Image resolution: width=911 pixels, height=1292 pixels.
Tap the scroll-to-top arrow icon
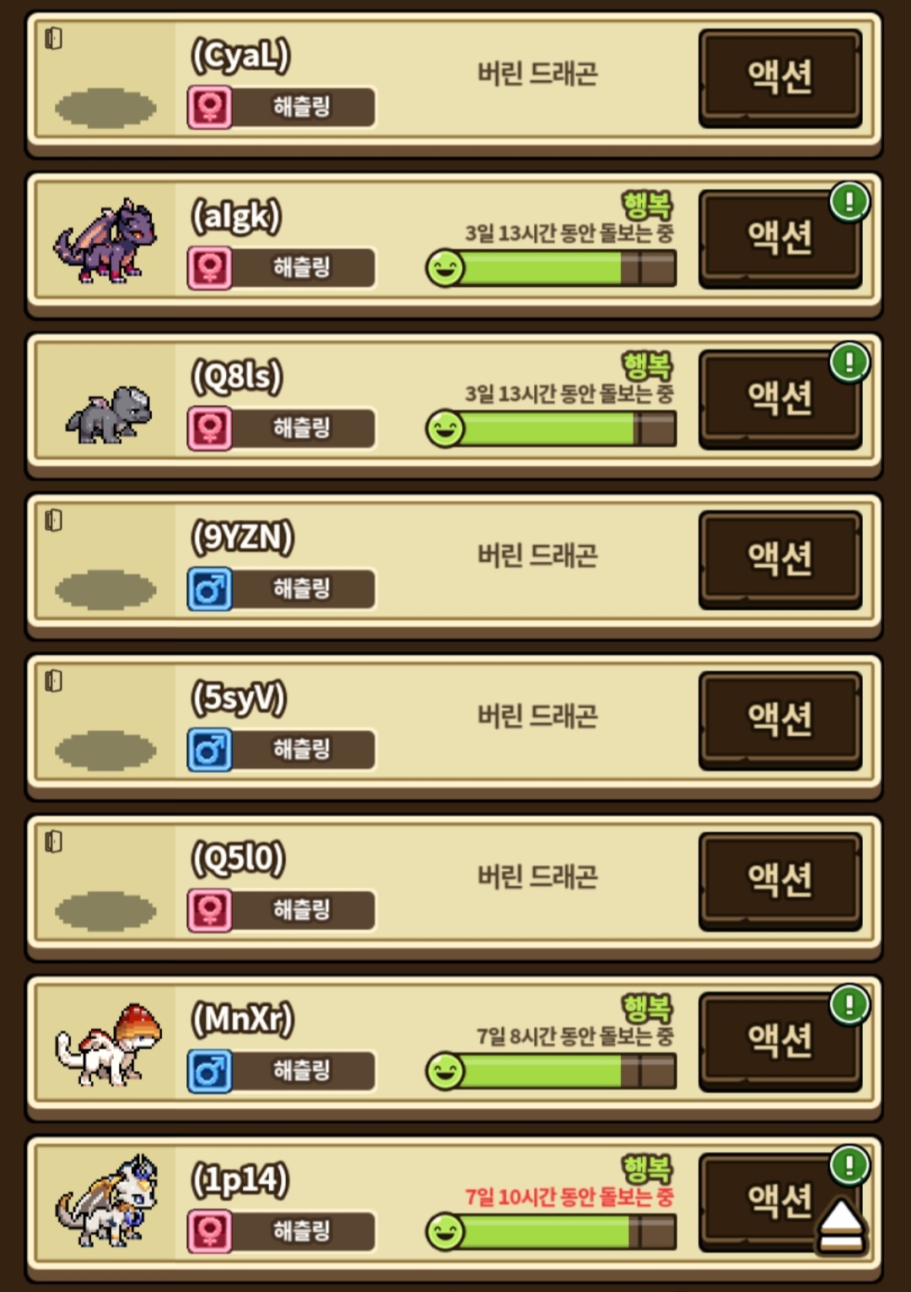[x=839, y=1225]
